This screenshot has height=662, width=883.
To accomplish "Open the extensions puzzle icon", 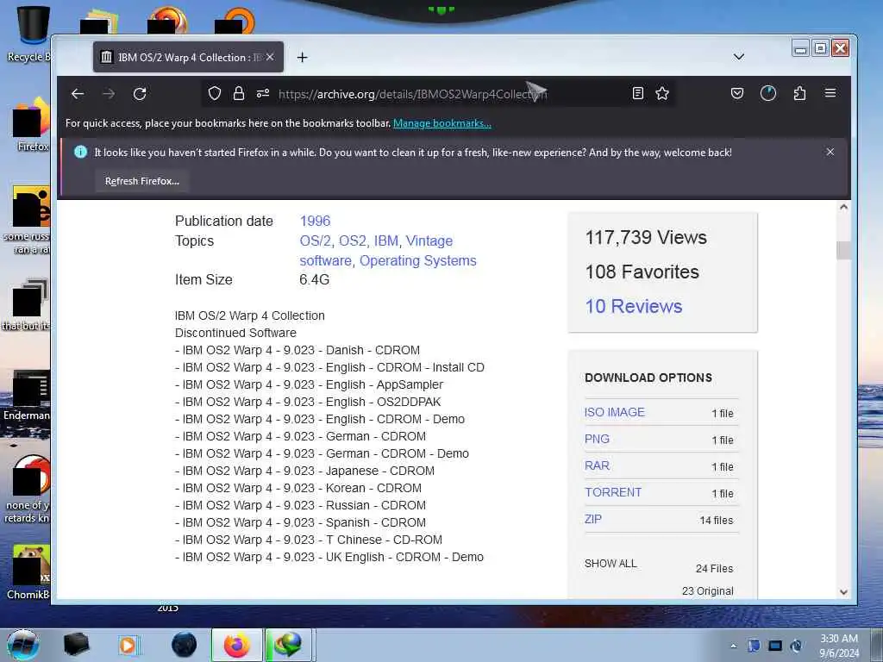I will [x=799, y=93].
